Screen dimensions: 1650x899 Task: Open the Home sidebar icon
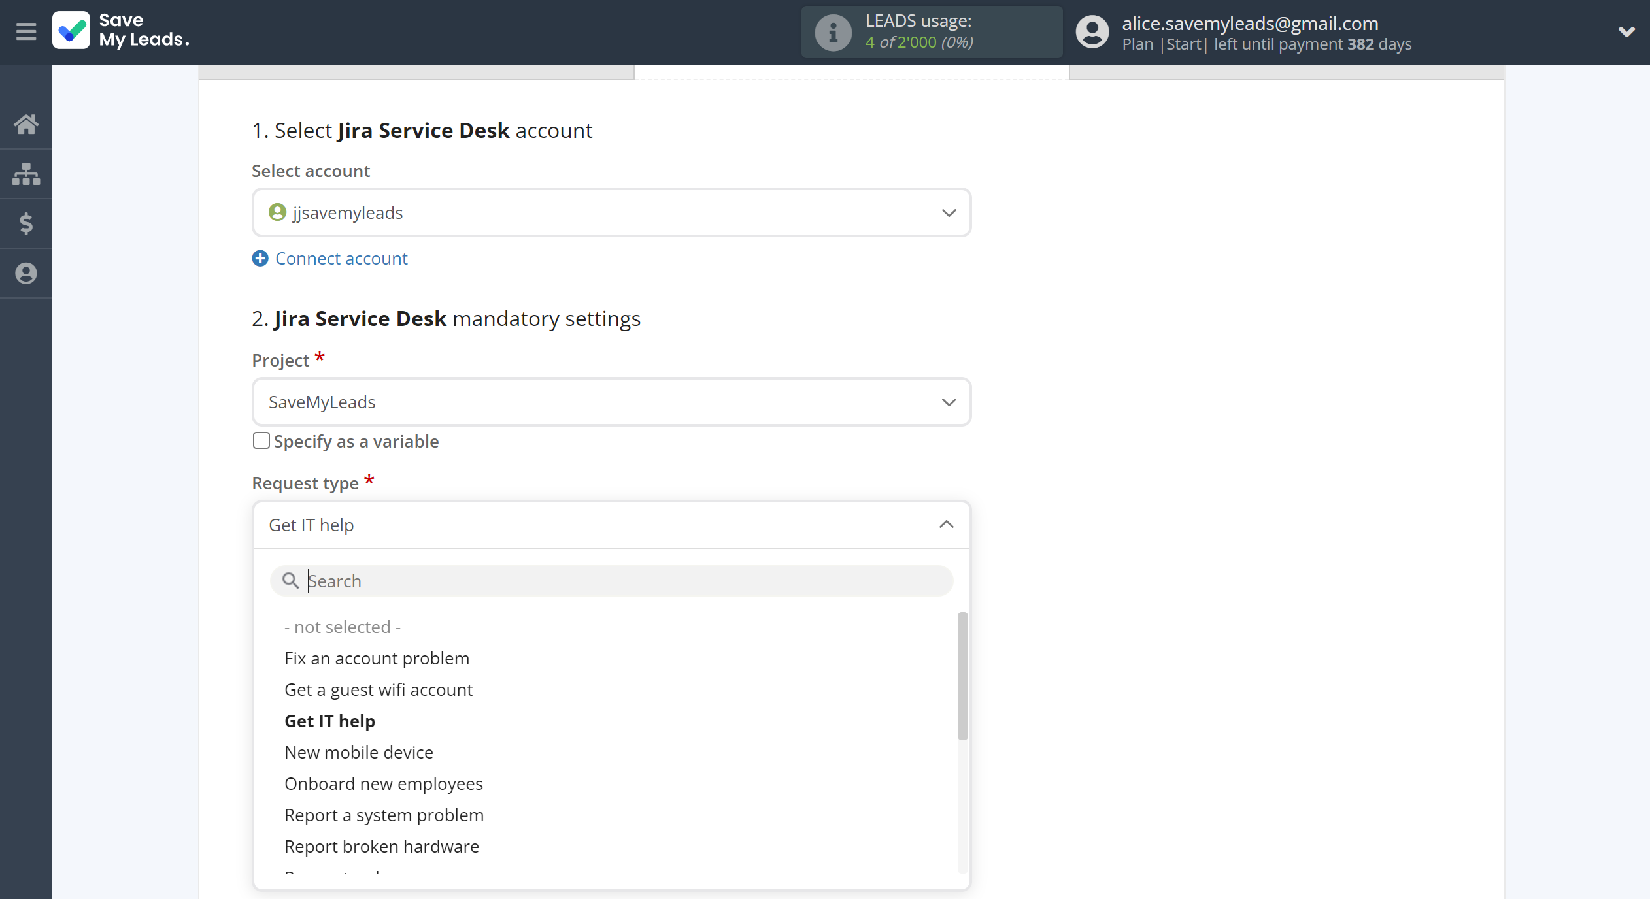26,123
